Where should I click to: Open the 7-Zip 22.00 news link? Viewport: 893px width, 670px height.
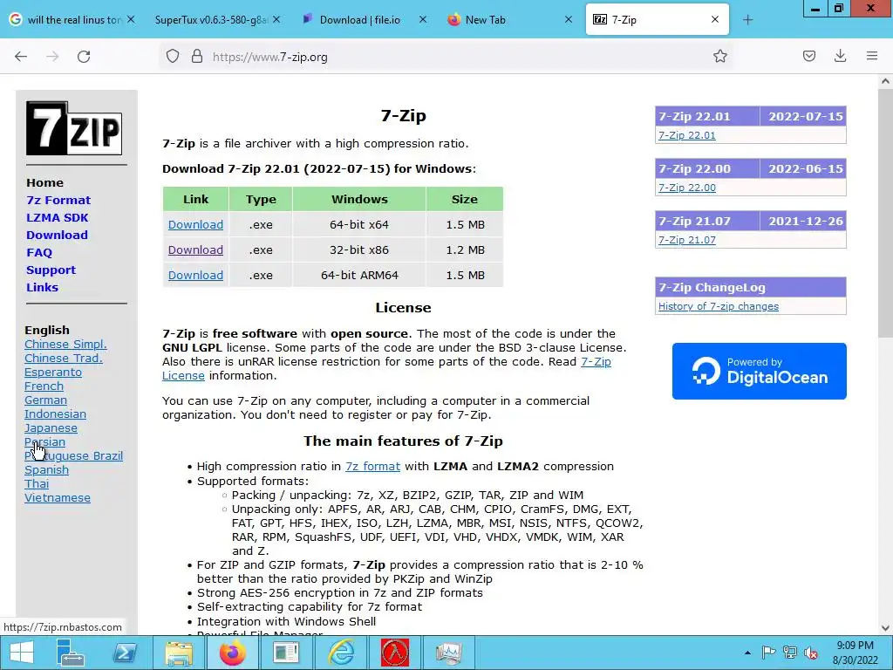(x=687, y=188)
